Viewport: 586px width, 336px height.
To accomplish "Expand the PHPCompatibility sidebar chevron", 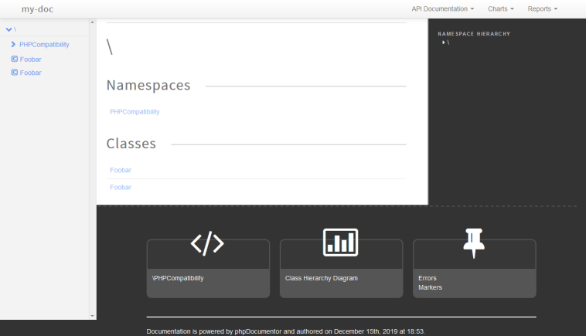I will [x=13, y=45].
